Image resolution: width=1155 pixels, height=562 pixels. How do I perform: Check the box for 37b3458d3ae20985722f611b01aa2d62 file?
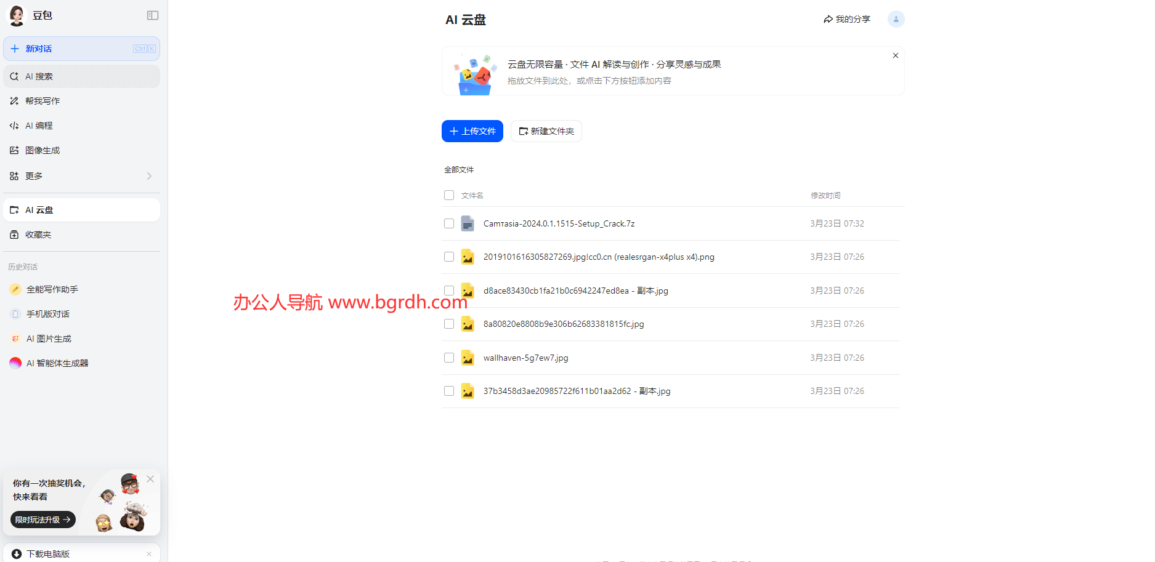click(449, 391)
